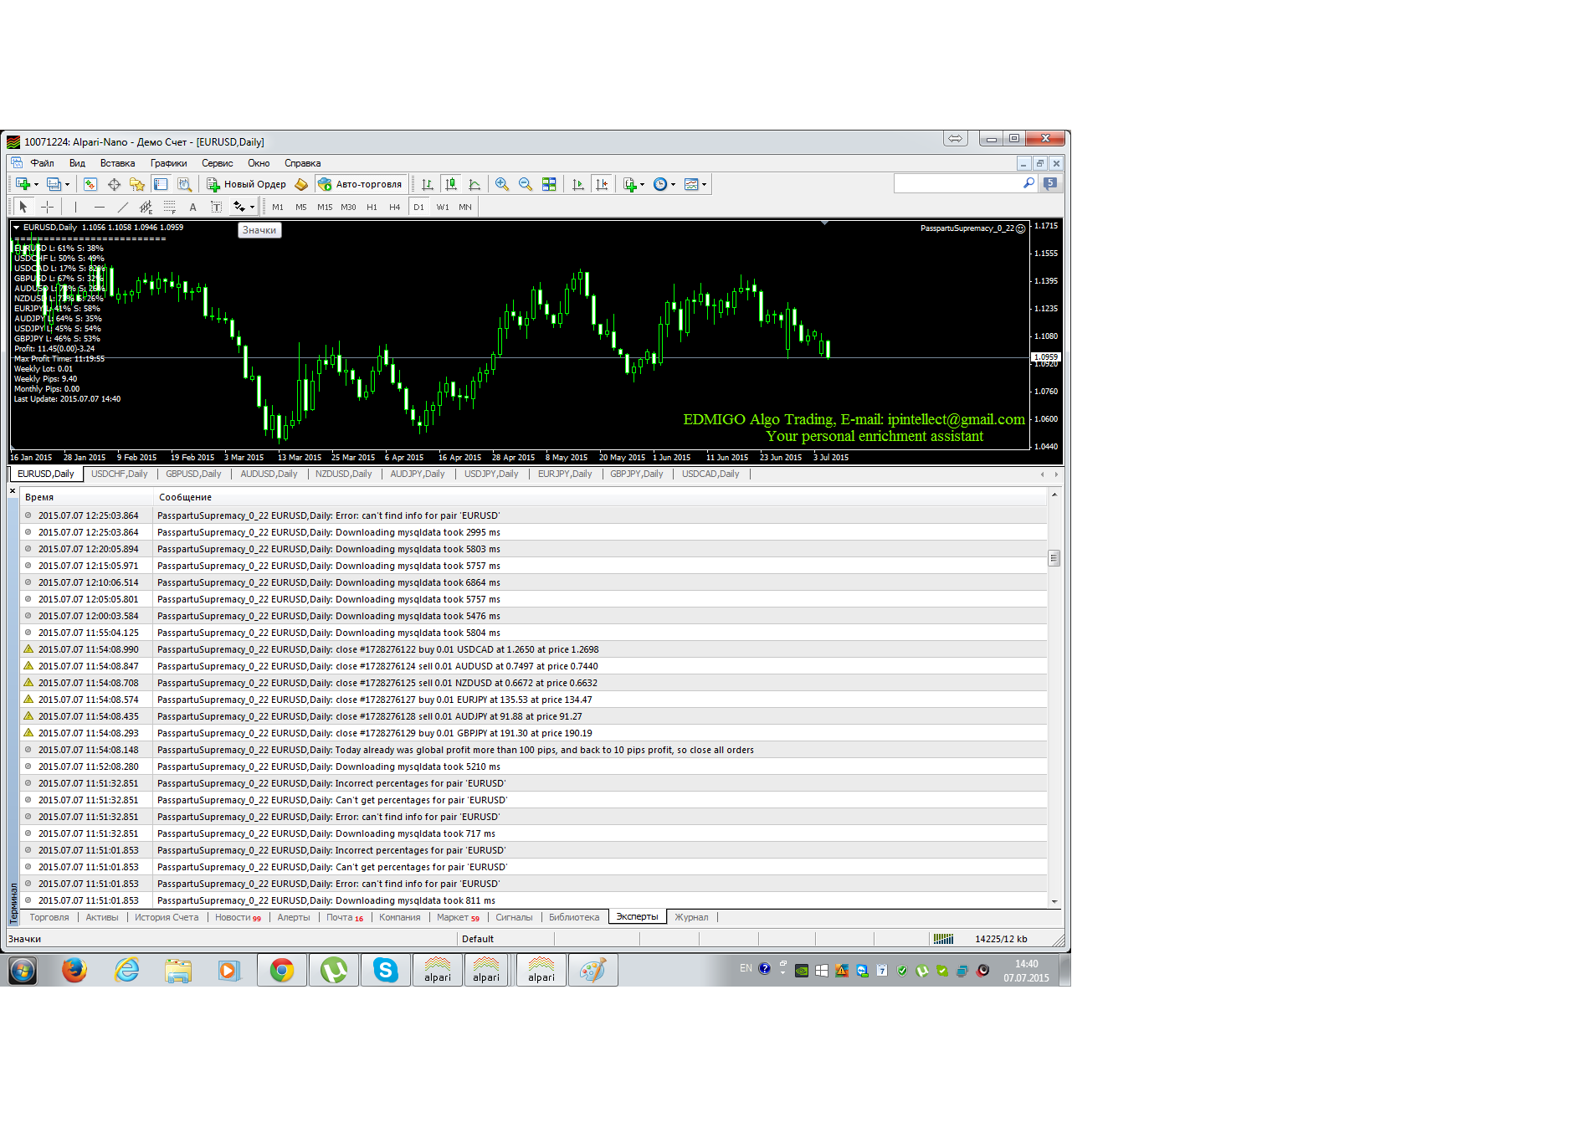
Task: Click the new chart icon
Action: pos(23,184)
